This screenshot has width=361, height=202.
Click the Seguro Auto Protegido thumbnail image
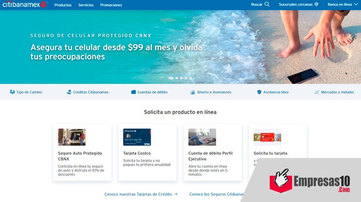[x=72, y=137]
